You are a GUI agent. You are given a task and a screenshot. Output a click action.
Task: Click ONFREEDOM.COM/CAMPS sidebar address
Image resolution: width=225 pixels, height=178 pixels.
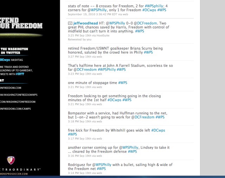(x=15, y=109)
